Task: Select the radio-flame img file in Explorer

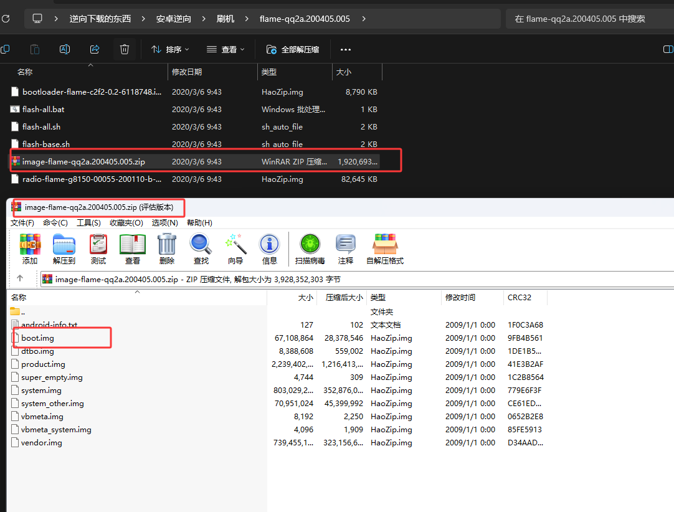Action: 195,179
